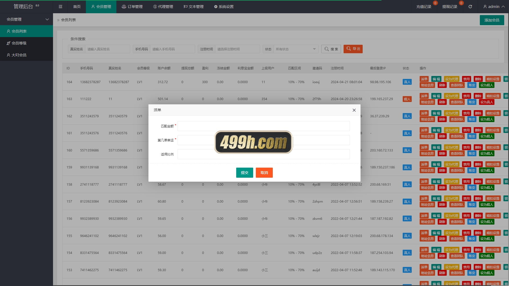Expand the 状态 所有状态 dropdown
The image size is (509, 286).
tap(296, 49)
